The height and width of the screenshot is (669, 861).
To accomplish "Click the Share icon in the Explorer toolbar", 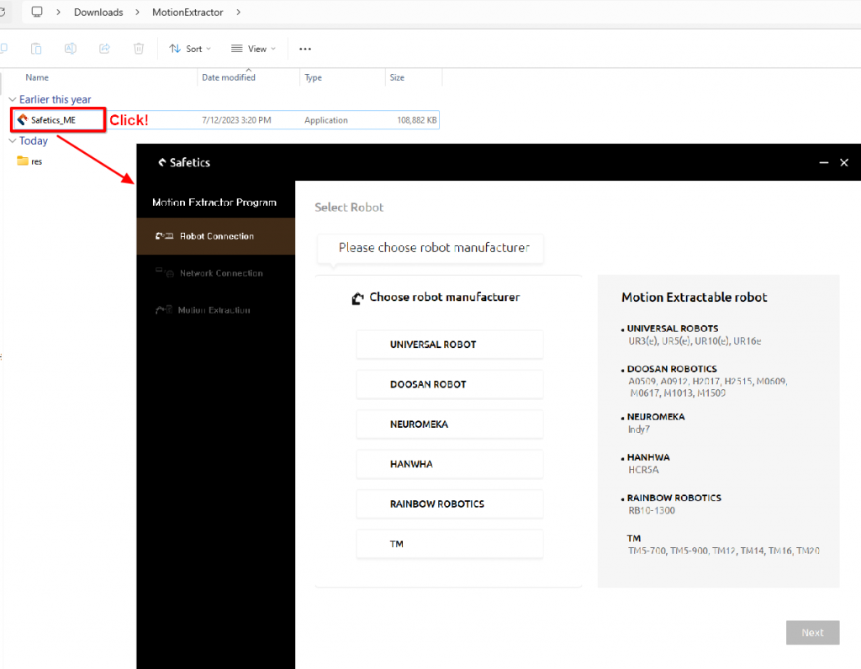I will [x=104, y=48].
